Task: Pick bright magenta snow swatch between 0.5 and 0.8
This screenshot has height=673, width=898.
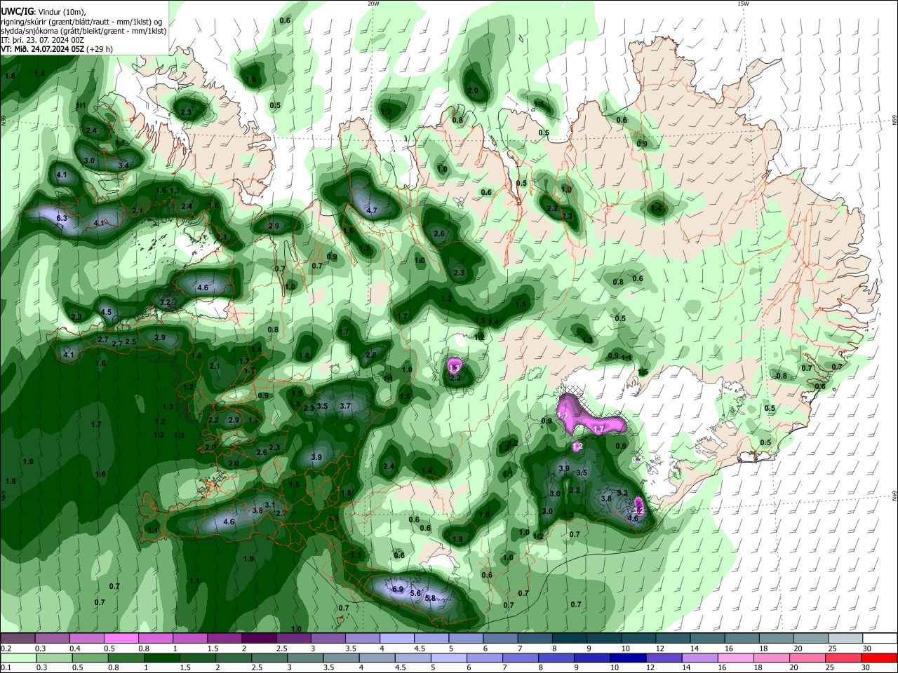Action: point(121,639)
